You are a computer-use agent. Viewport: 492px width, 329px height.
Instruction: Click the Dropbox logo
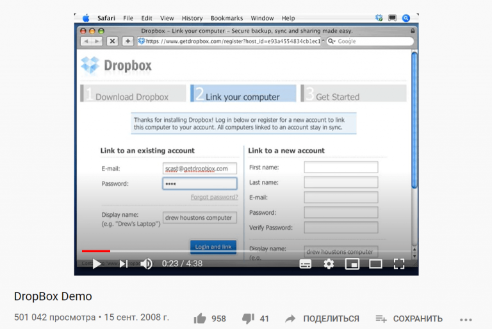pyautogui.click(x=116, y=65)
